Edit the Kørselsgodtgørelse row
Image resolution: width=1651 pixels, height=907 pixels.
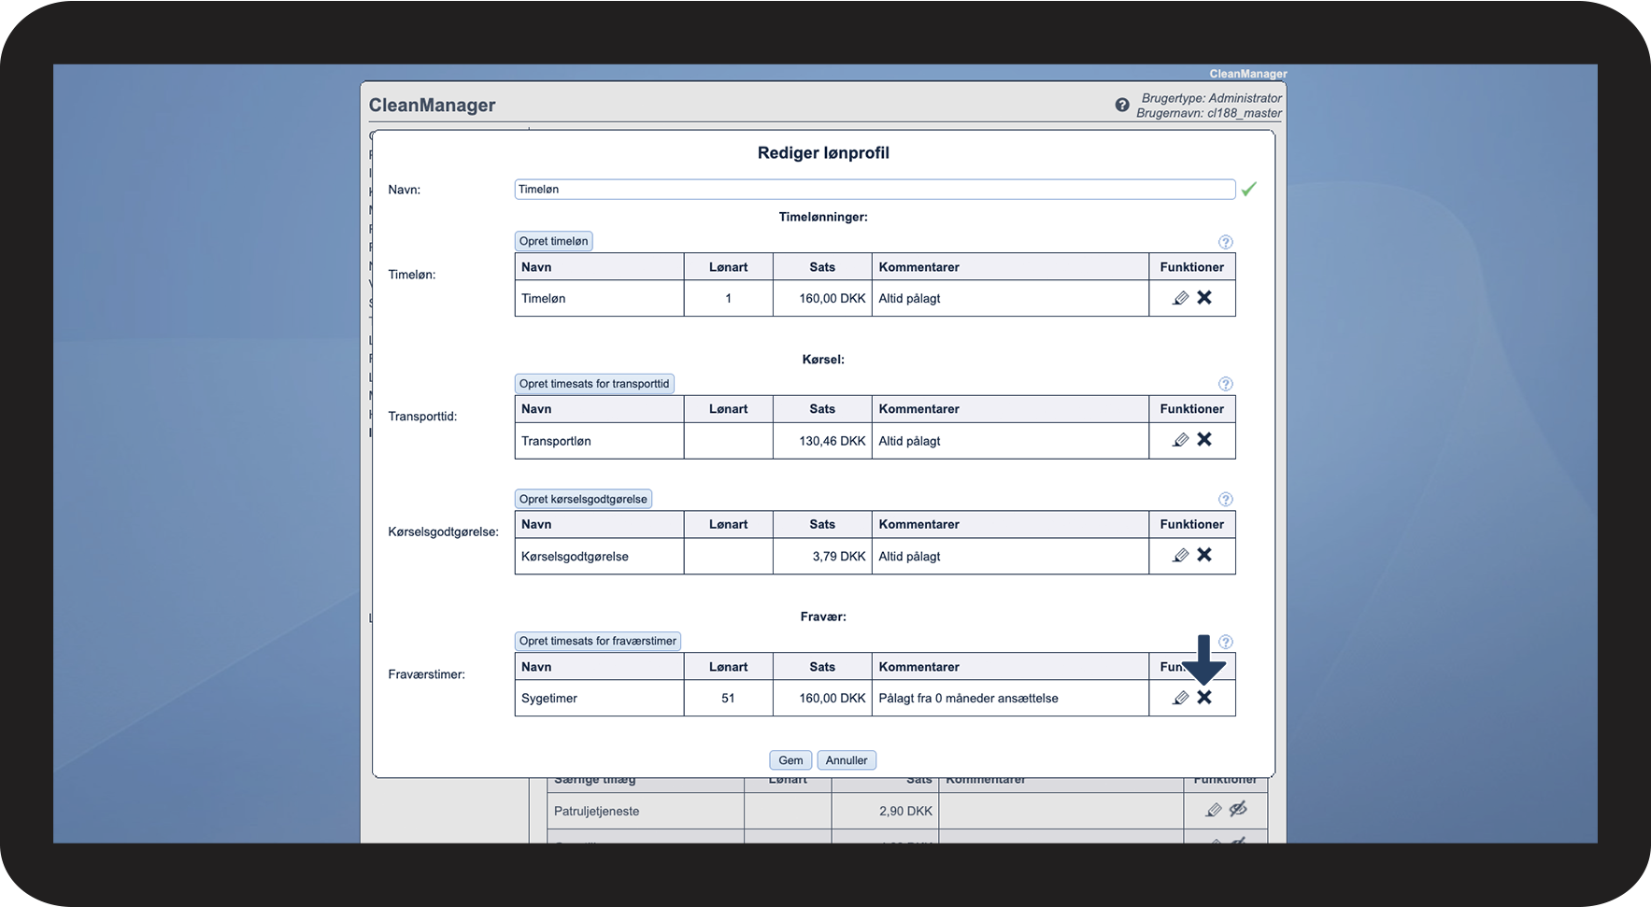tap(1180, 556)
